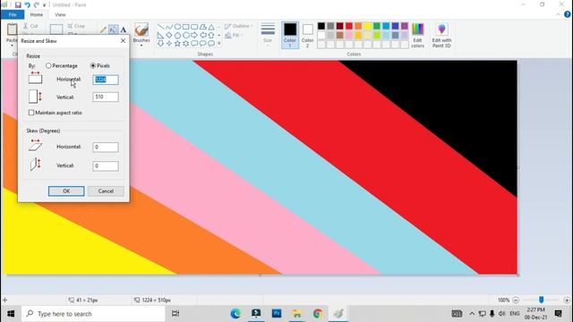Screen dimensions: 573x322
Task: Select the Pixels radio option
Action: 93,65
